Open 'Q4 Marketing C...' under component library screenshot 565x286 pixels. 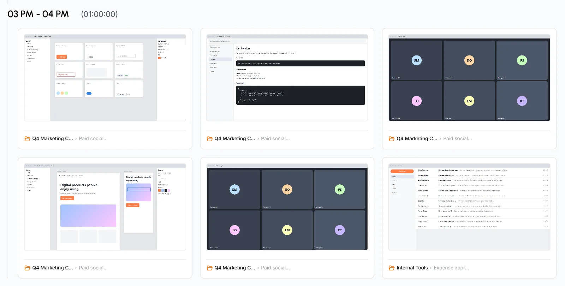(53, 139)
